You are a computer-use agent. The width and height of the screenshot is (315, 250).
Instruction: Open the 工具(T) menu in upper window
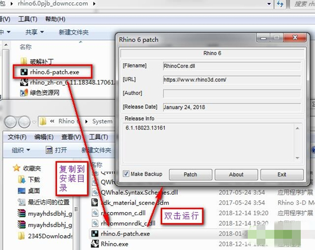tap(28, 19)
